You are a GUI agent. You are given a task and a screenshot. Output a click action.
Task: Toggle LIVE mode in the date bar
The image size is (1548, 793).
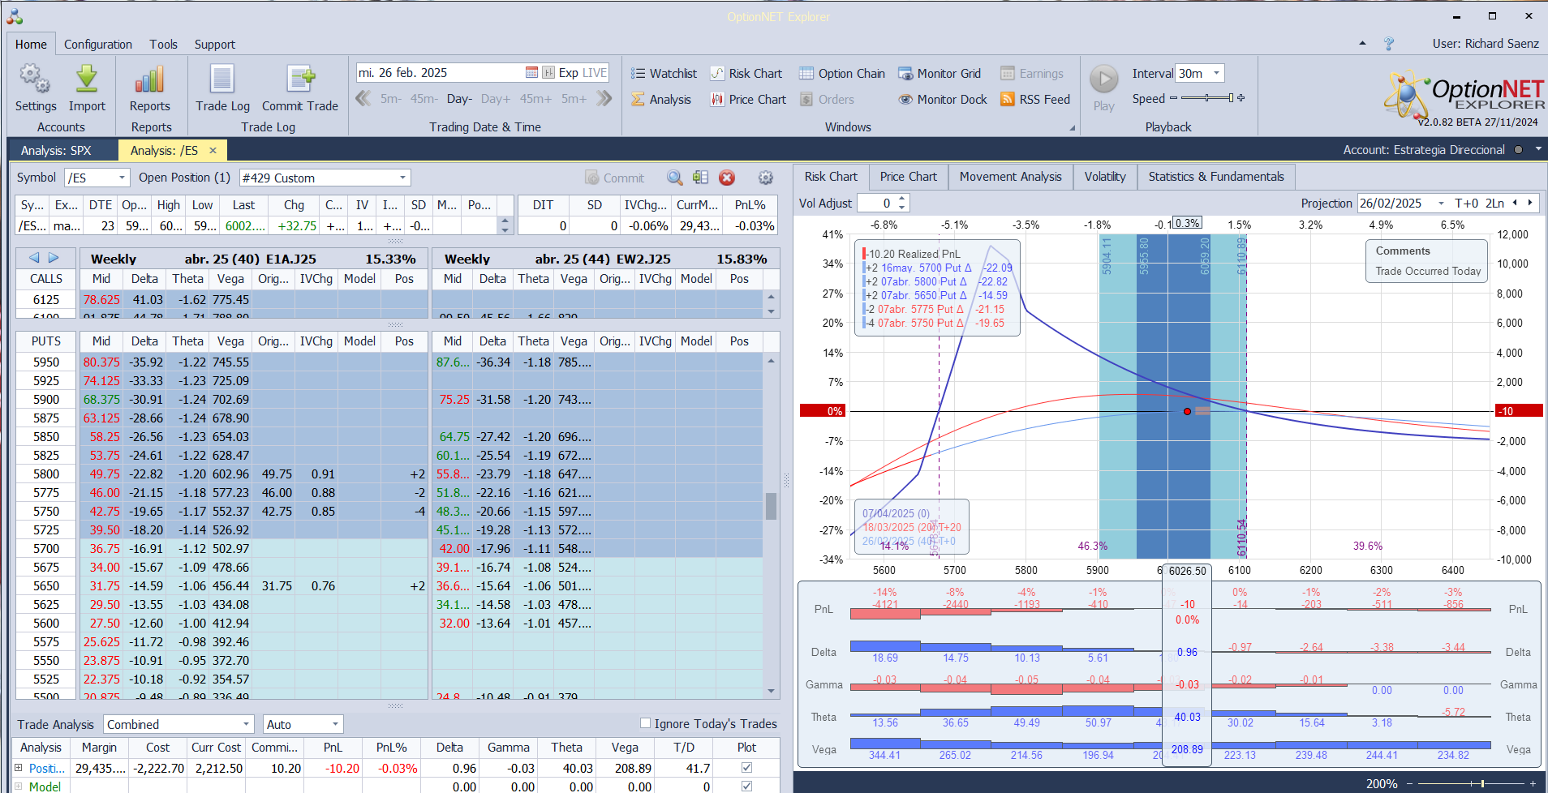click(594, 73)
